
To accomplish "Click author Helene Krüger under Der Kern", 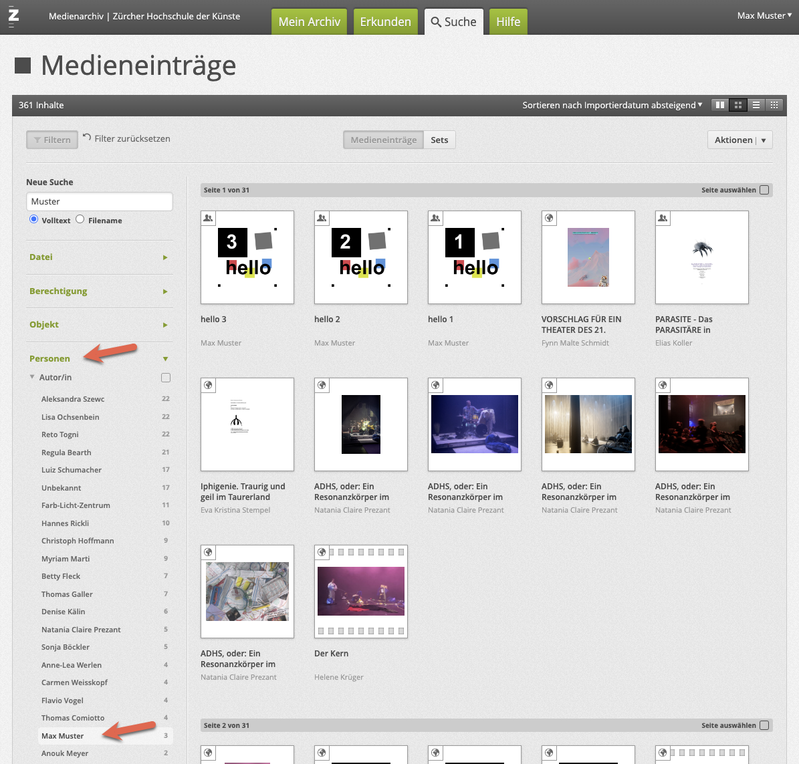I will (x=339, y=677).
